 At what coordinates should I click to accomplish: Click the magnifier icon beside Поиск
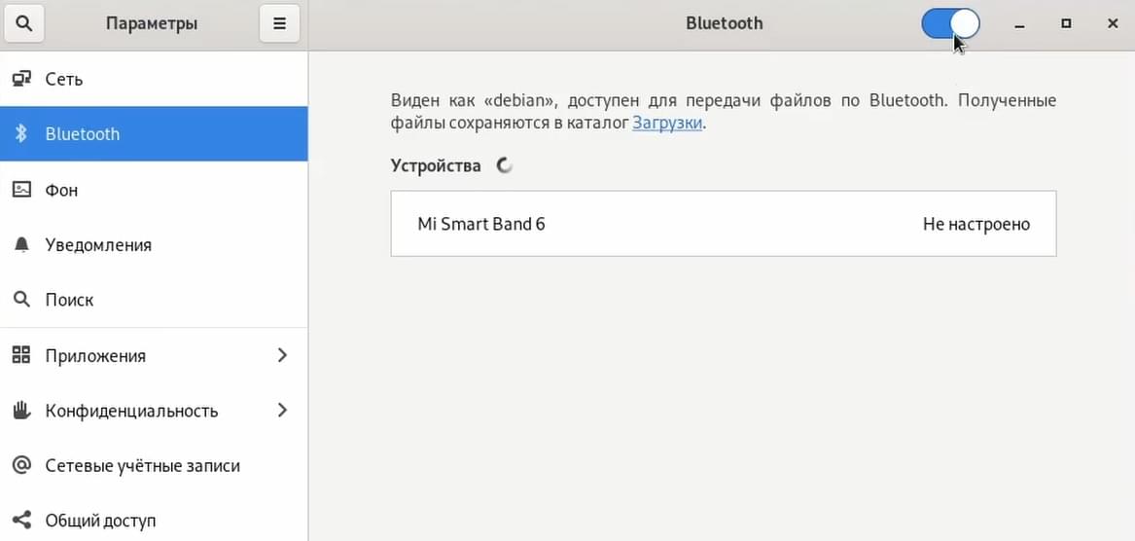(22, 300)
